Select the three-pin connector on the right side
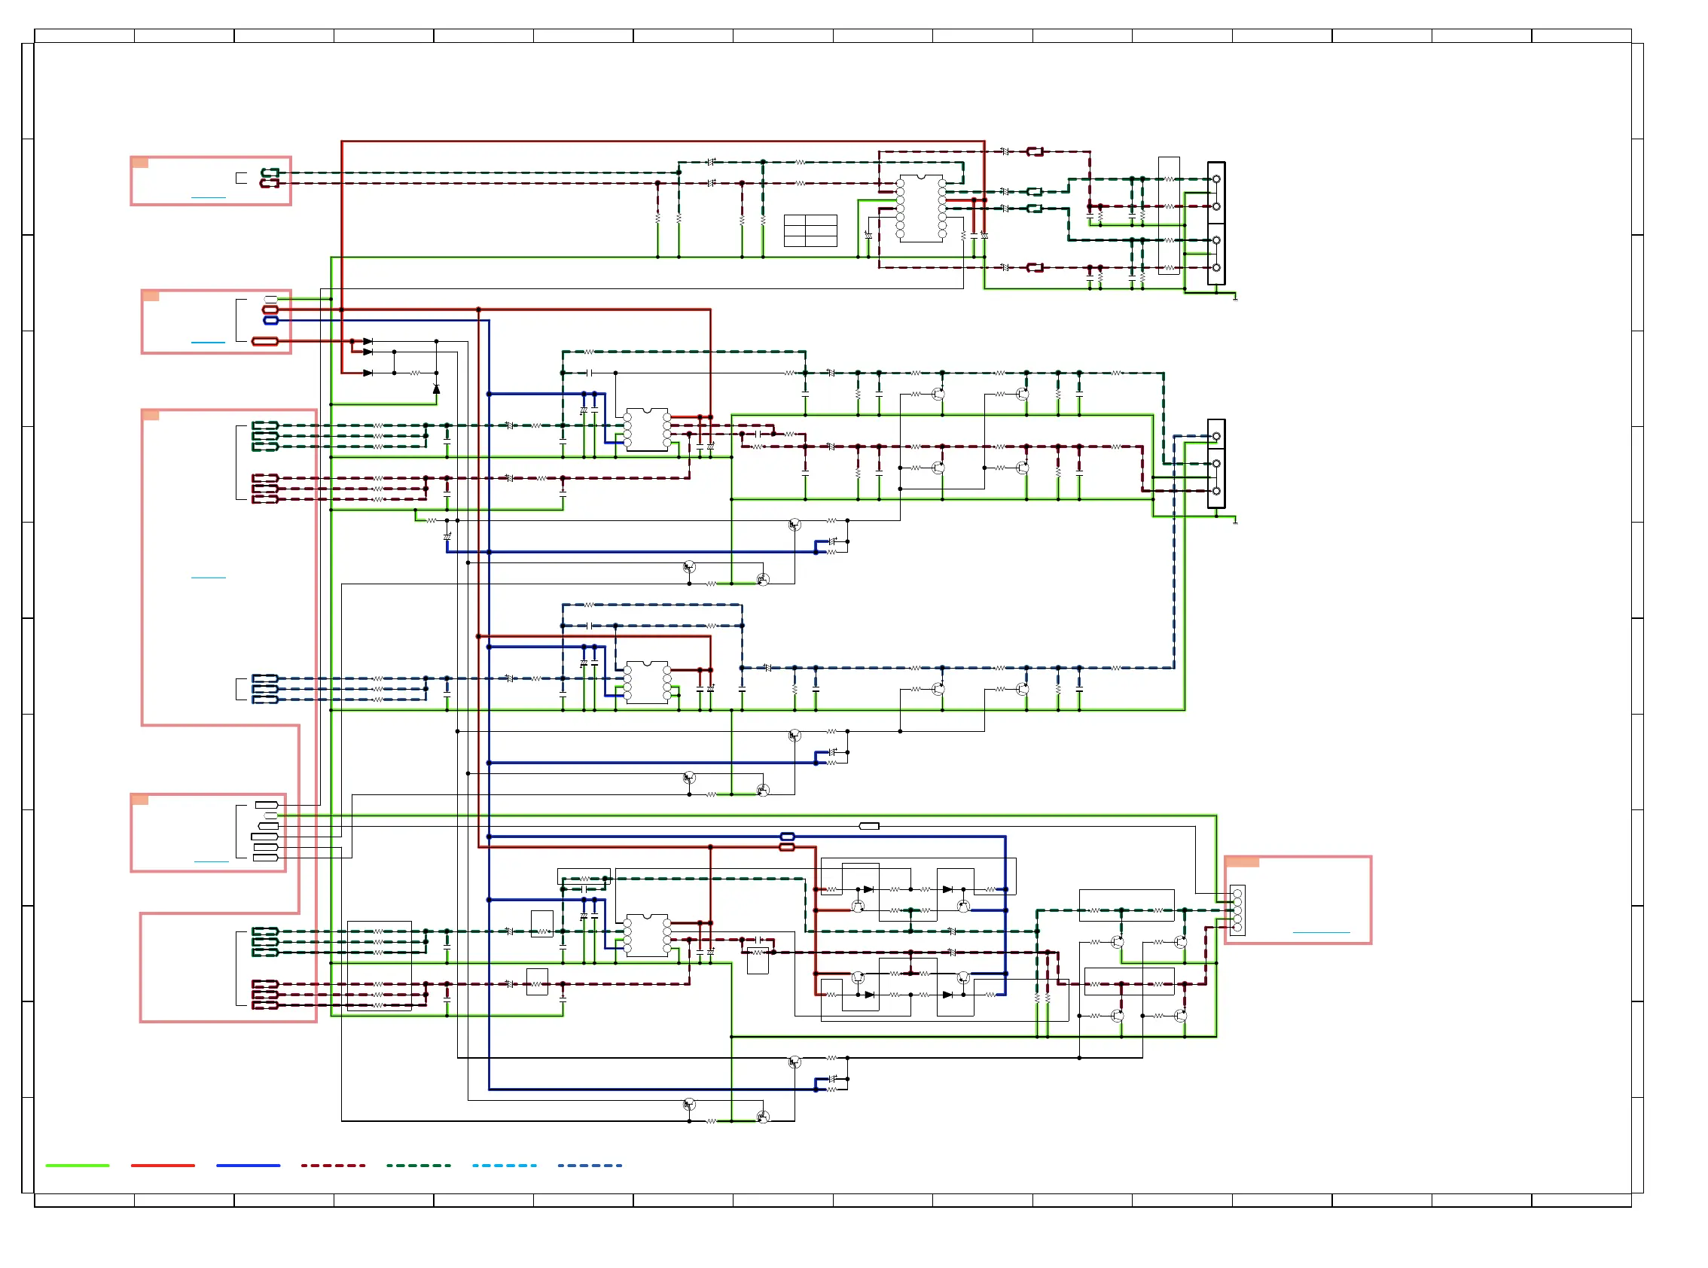Viewport: 1708px width, 1268px height. tap(1216, 464)
